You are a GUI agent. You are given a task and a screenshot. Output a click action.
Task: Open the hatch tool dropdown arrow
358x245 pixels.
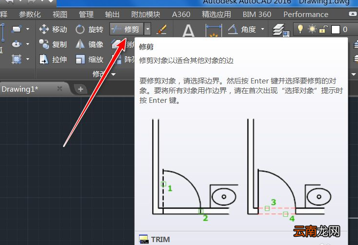point(28,59)
